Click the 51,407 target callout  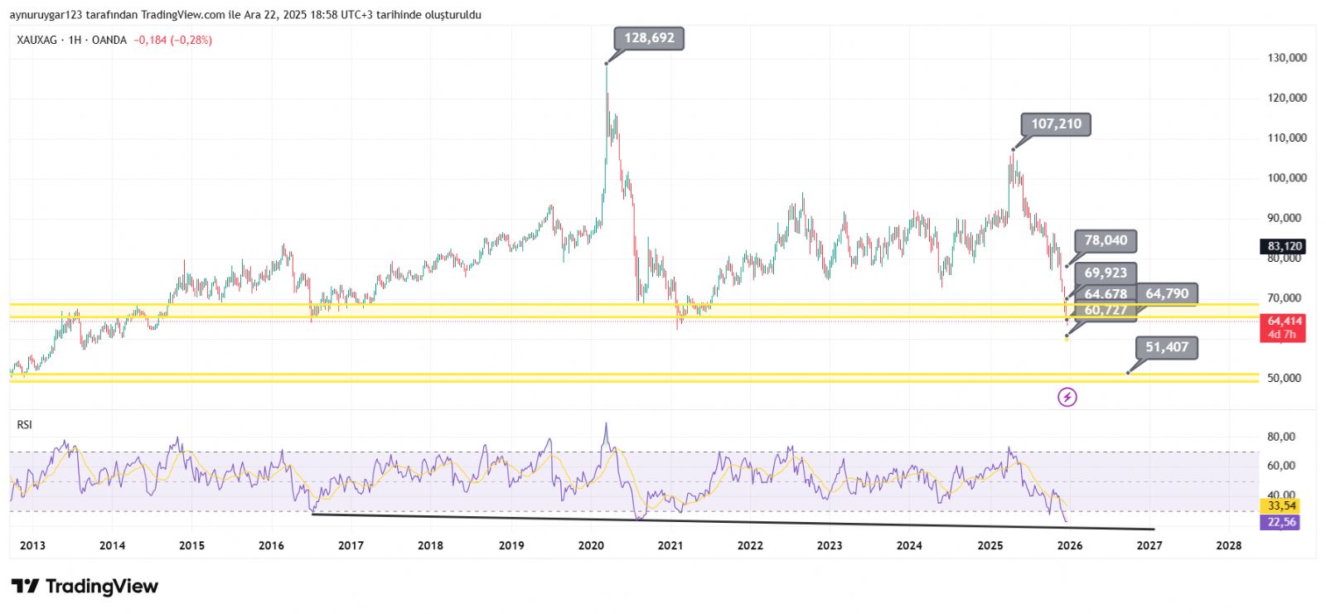tap(1167, 347)
